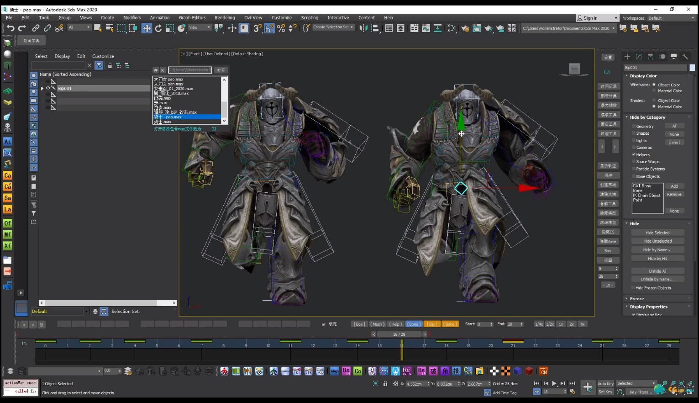699x403 pixels.
Task: Toggle visibility eye of Bip001
Action: 48,88
